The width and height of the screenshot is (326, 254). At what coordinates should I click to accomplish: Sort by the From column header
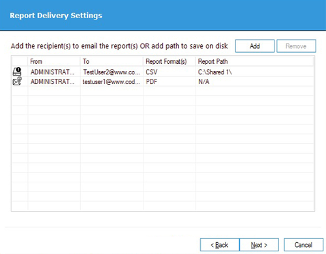click(x=54, y=61)
